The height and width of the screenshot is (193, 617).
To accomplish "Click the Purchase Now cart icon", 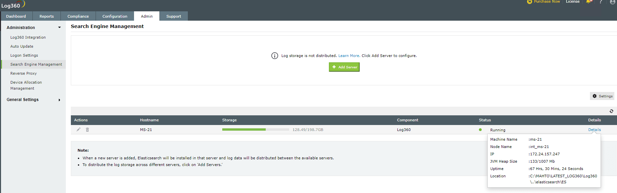I will tap(529, 2).
